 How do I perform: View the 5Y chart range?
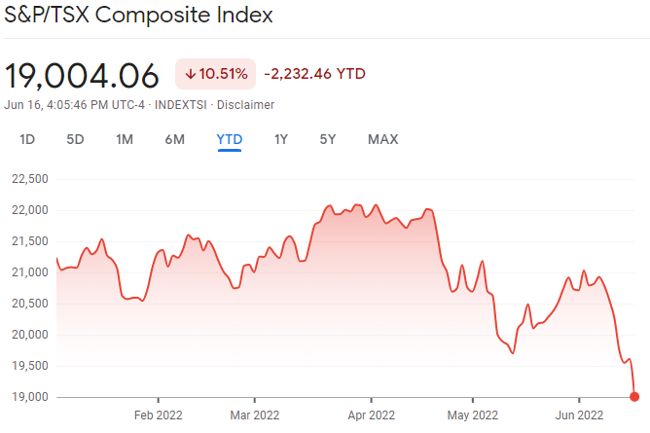tap(328, 139)
